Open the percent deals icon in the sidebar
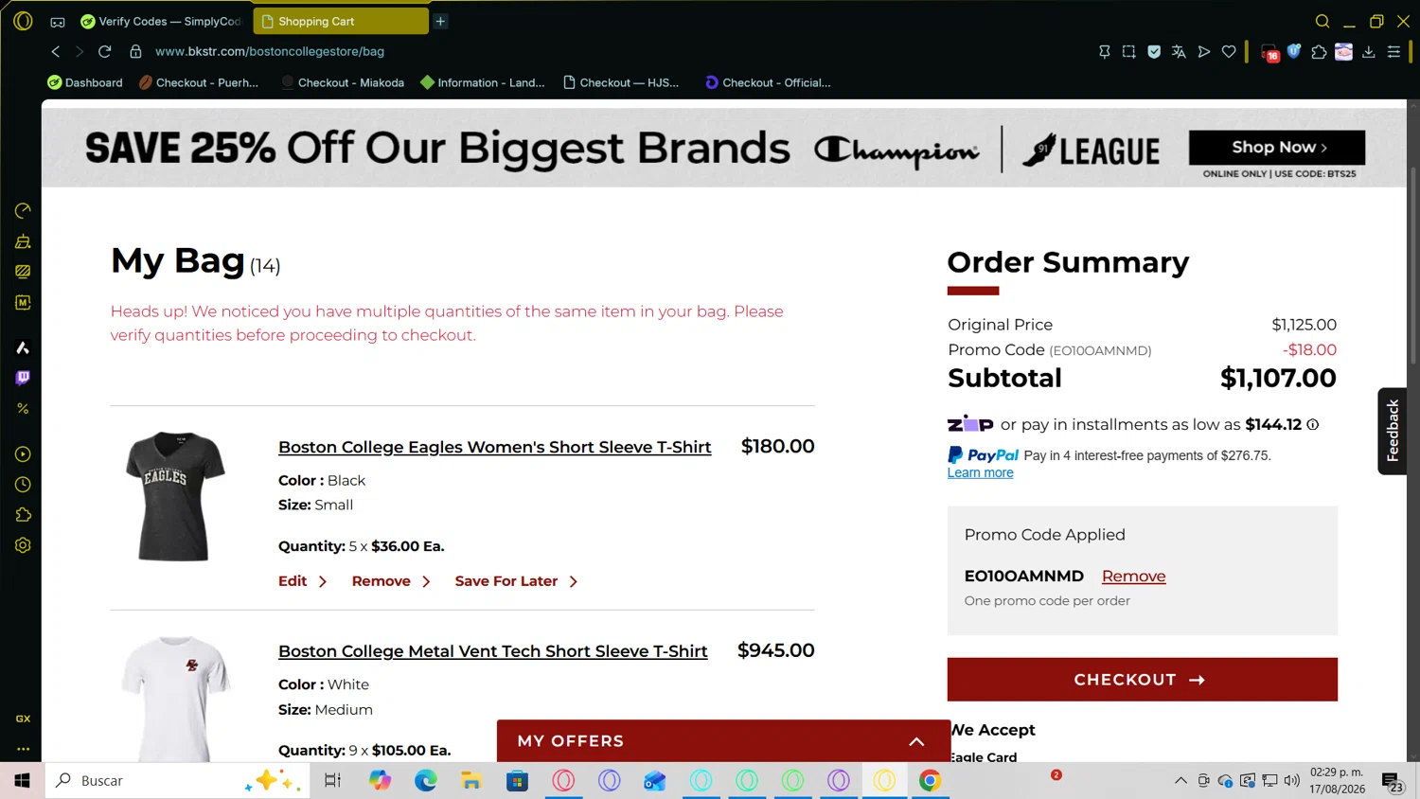 23,408
